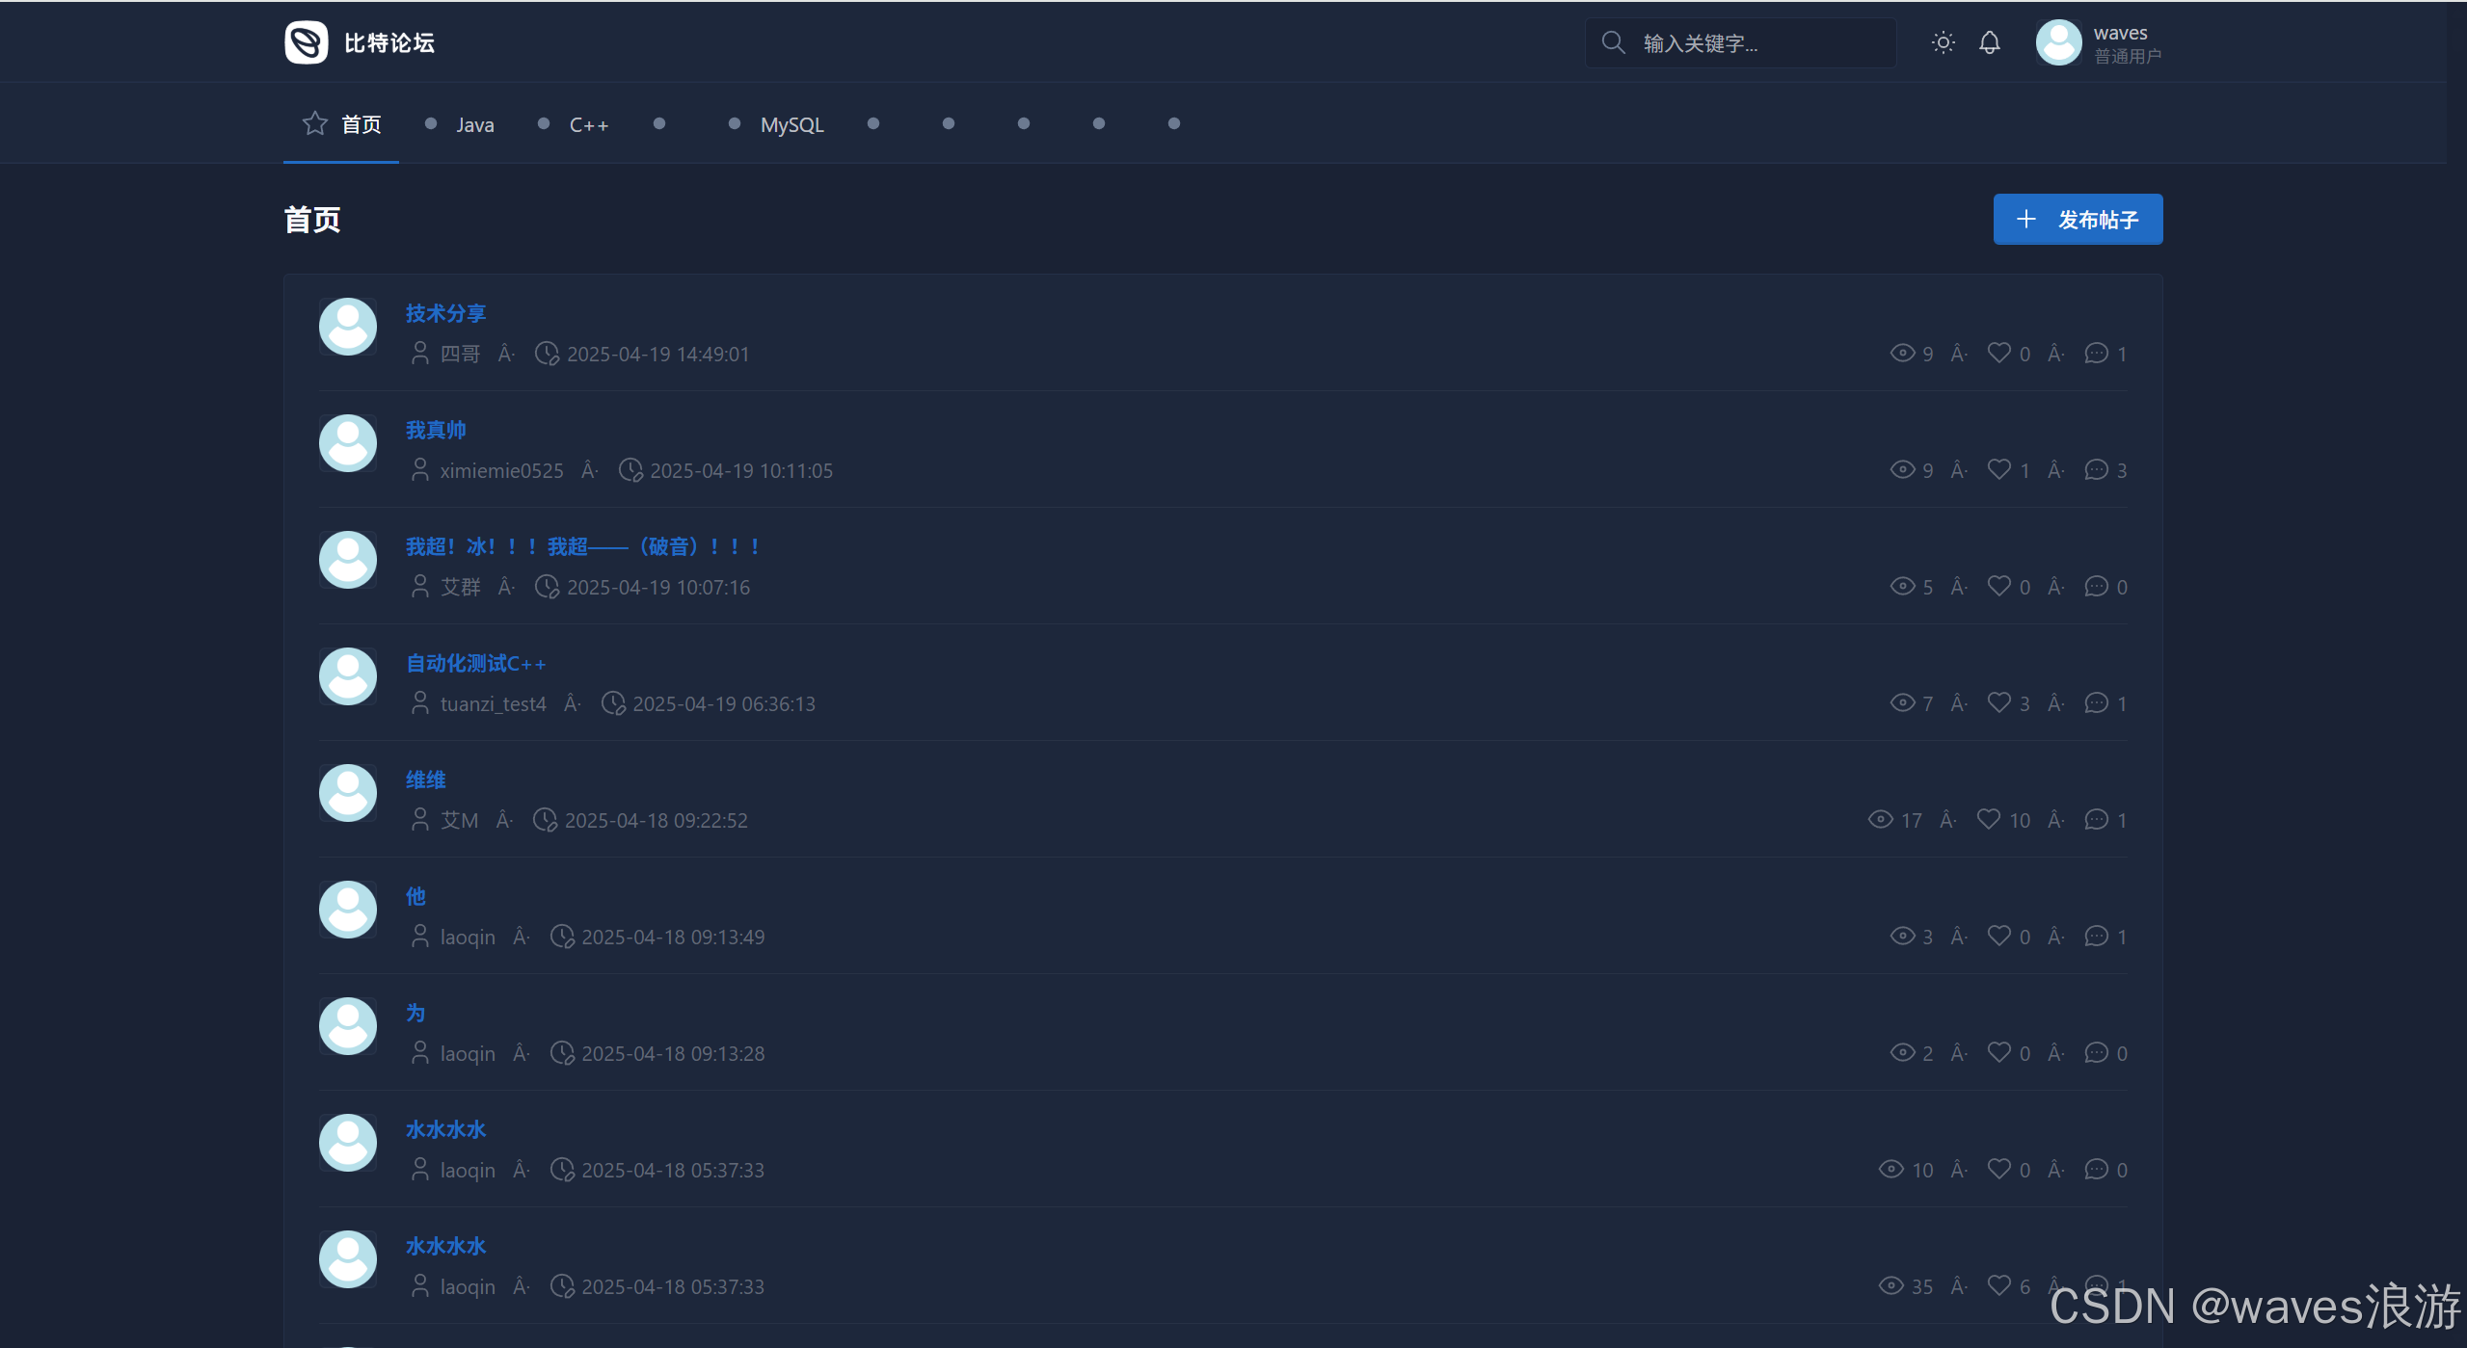Open the C++ board tab
Viewport: 2467px width, 1348px height.
tap(588, 124)
